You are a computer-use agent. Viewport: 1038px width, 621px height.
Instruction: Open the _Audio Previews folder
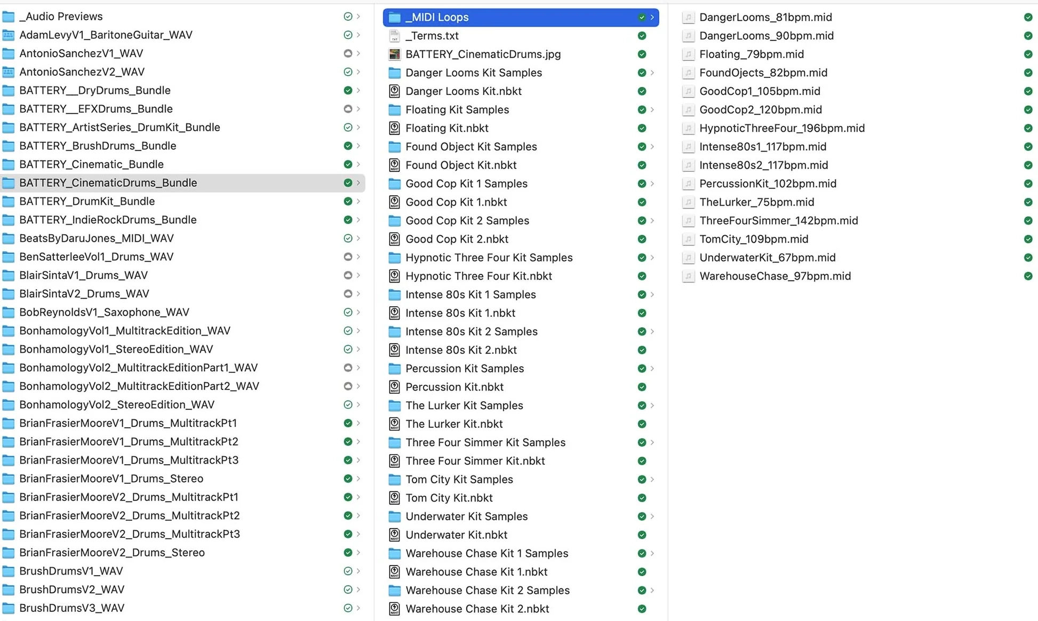point(61,17)
